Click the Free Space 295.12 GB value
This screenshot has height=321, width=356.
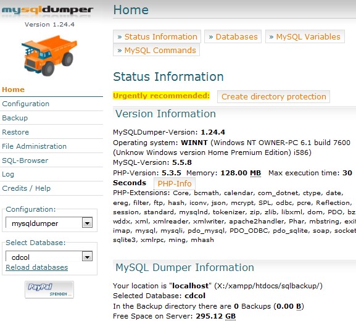(x=216, y=316)
